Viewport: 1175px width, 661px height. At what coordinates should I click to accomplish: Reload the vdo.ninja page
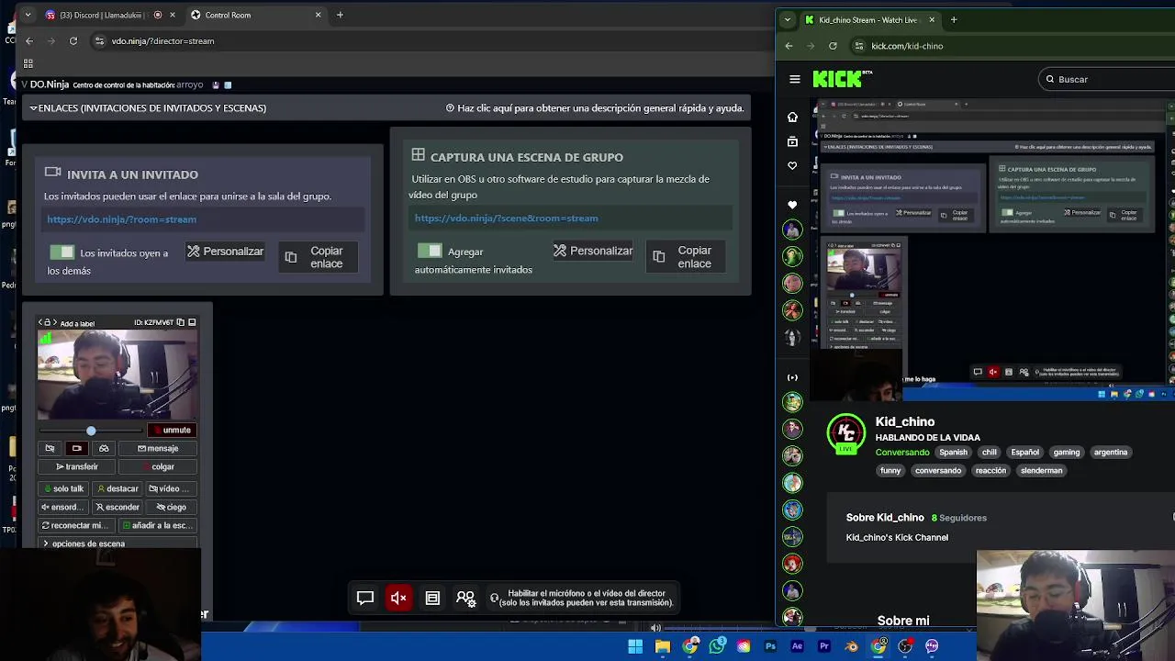click(x=73, y=40)
